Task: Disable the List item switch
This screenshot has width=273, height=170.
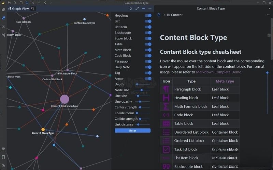Action: click(148, 27)
